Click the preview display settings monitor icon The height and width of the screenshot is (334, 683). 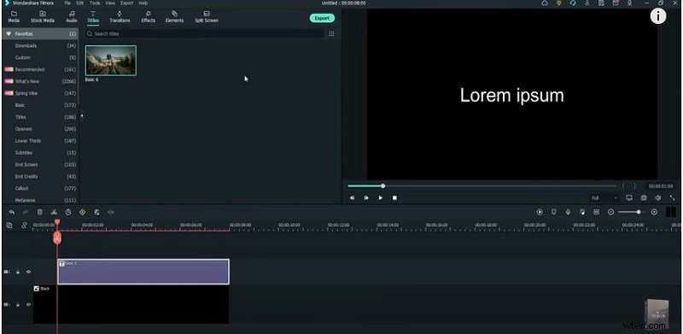629,198
